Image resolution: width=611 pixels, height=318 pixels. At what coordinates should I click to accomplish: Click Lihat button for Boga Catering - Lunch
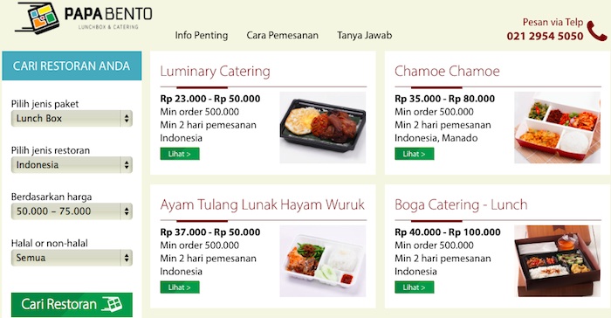(x=415, y=287)
